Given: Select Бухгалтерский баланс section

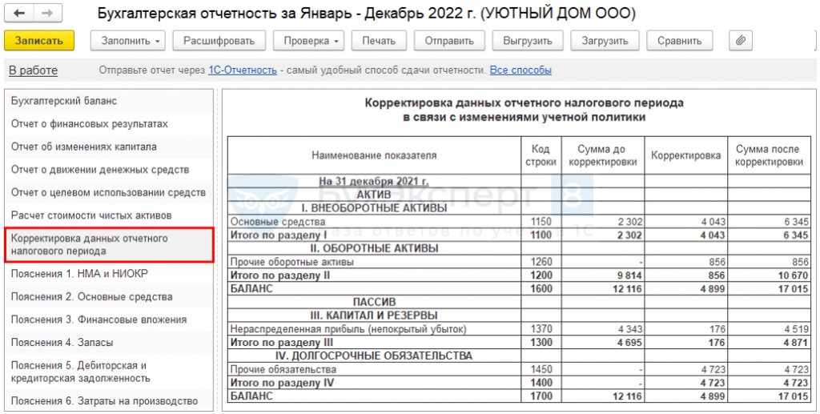Looking at the screenshot, I should pos(109,102).
